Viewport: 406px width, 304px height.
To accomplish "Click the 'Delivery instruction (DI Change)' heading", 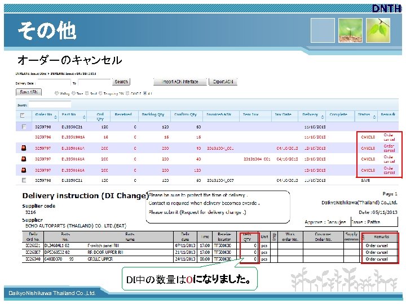I will click(86, 196).
